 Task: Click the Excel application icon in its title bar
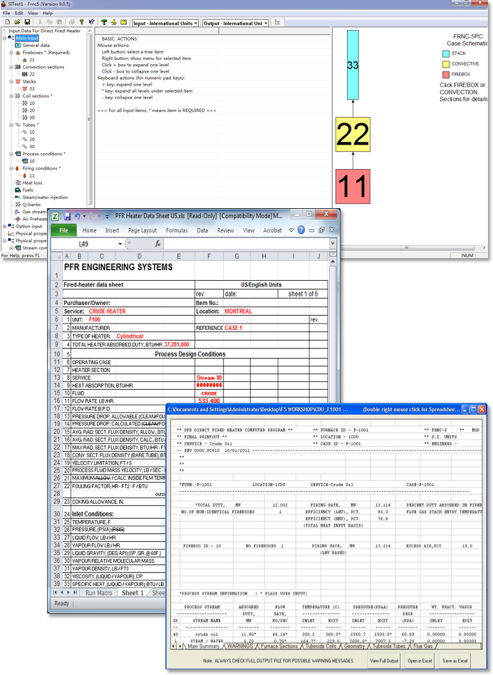(55, 217)
